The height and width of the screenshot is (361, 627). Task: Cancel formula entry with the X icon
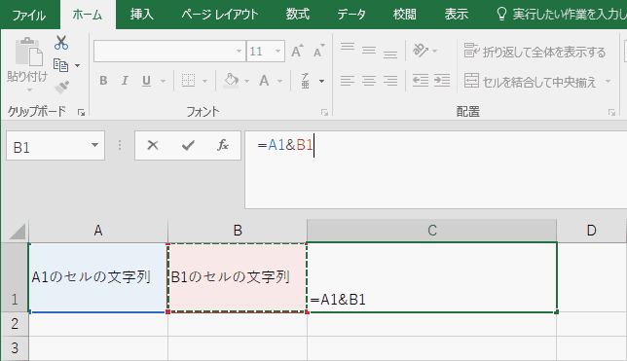(153, 145)
